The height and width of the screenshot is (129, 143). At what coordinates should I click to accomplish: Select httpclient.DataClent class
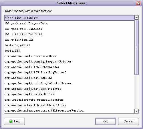(x=69, y=18)
